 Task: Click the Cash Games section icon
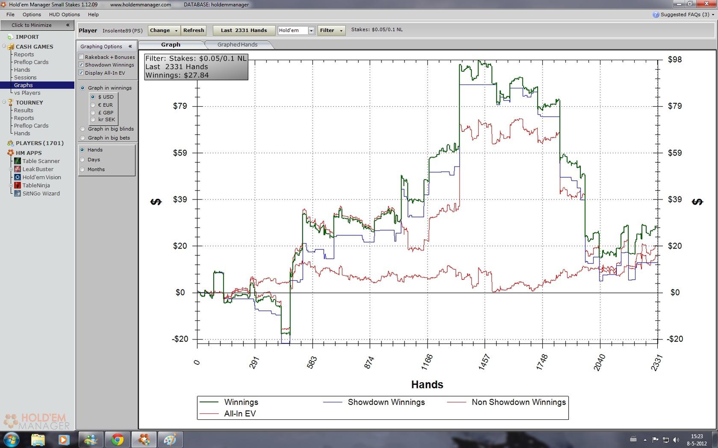pos(11,47)
